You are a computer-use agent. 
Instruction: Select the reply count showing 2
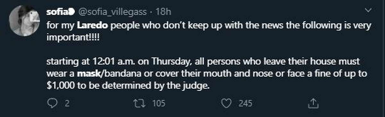click(67, 103)
